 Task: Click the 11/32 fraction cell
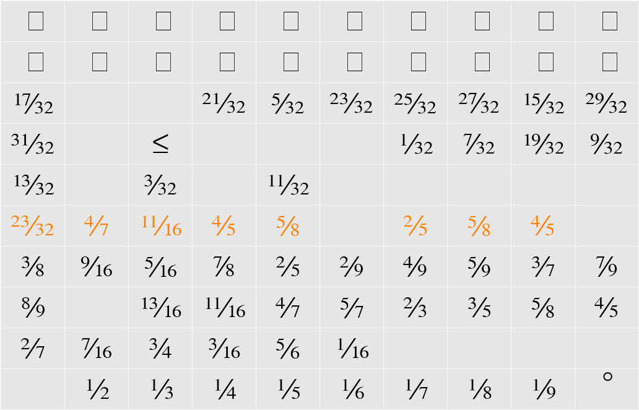point(289,185)
